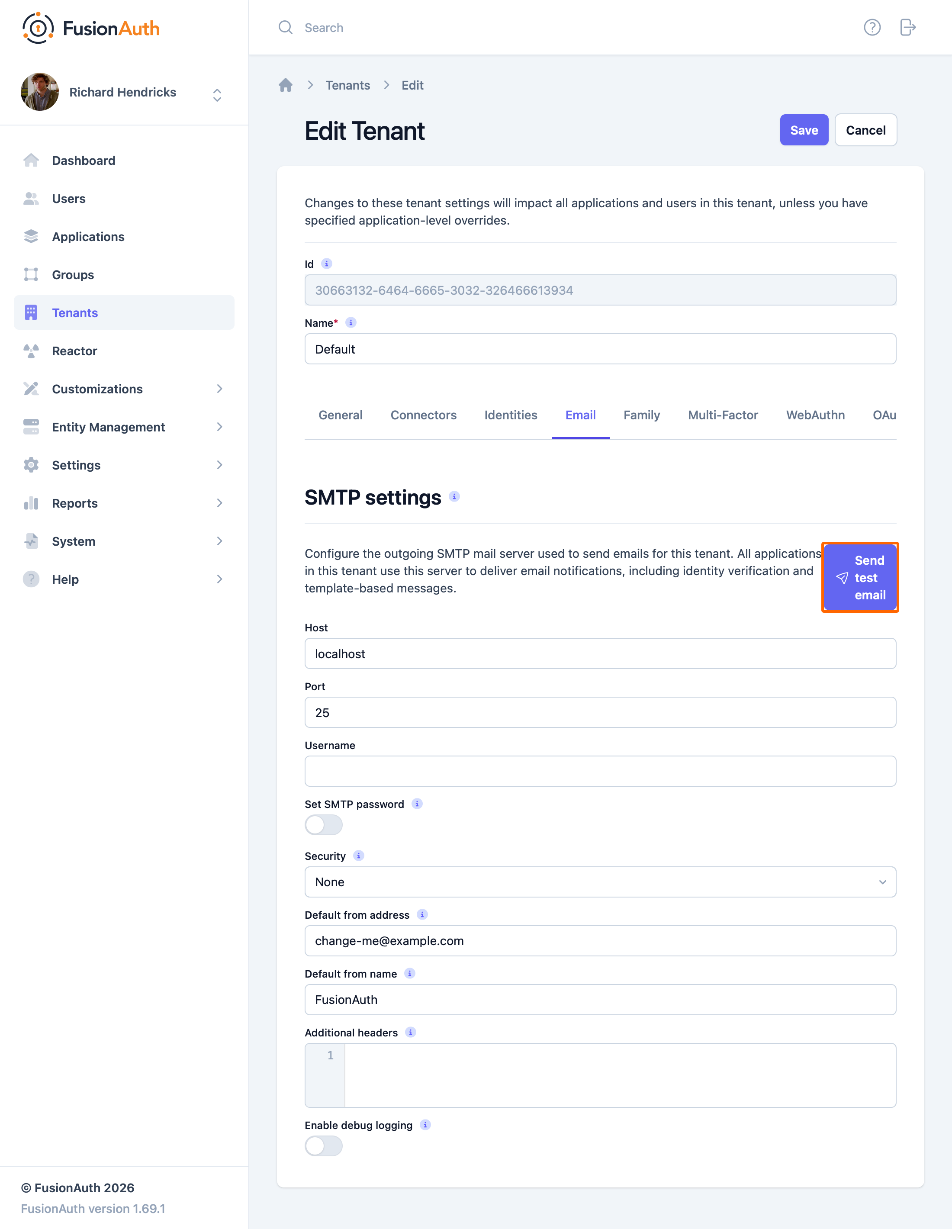Click the Security info icon
The width and height of the screenshot is (952, 1229).
click(x=358, y=856)
